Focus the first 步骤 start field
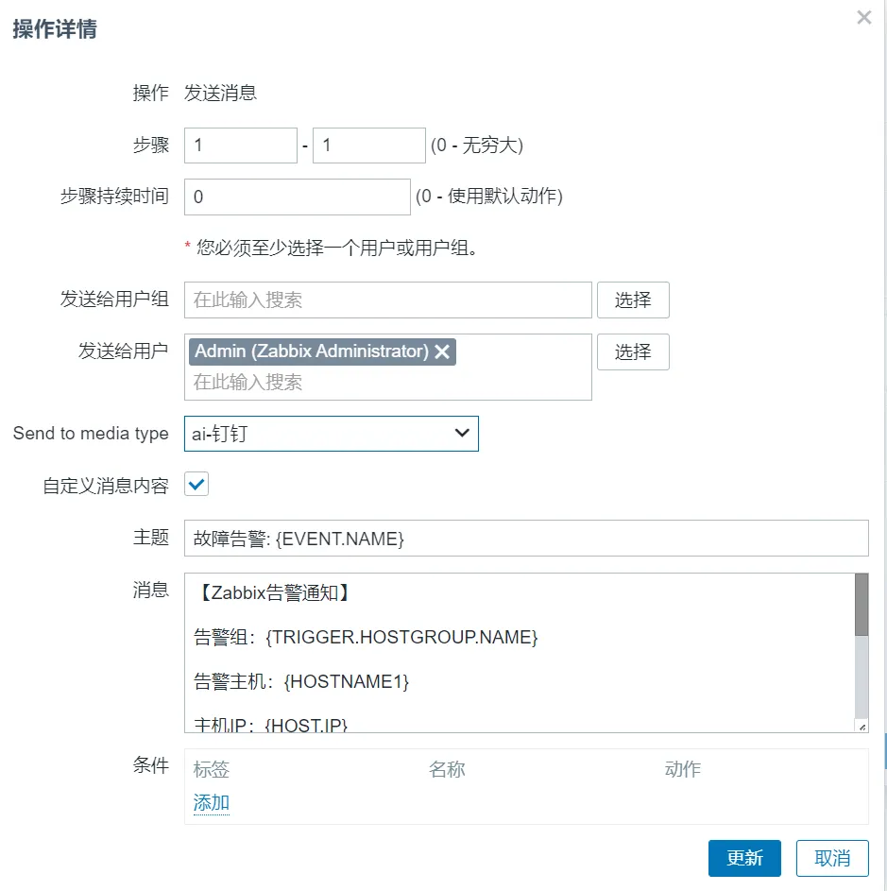The width and height of the screenshot is (887, 891). click(240, 146)
